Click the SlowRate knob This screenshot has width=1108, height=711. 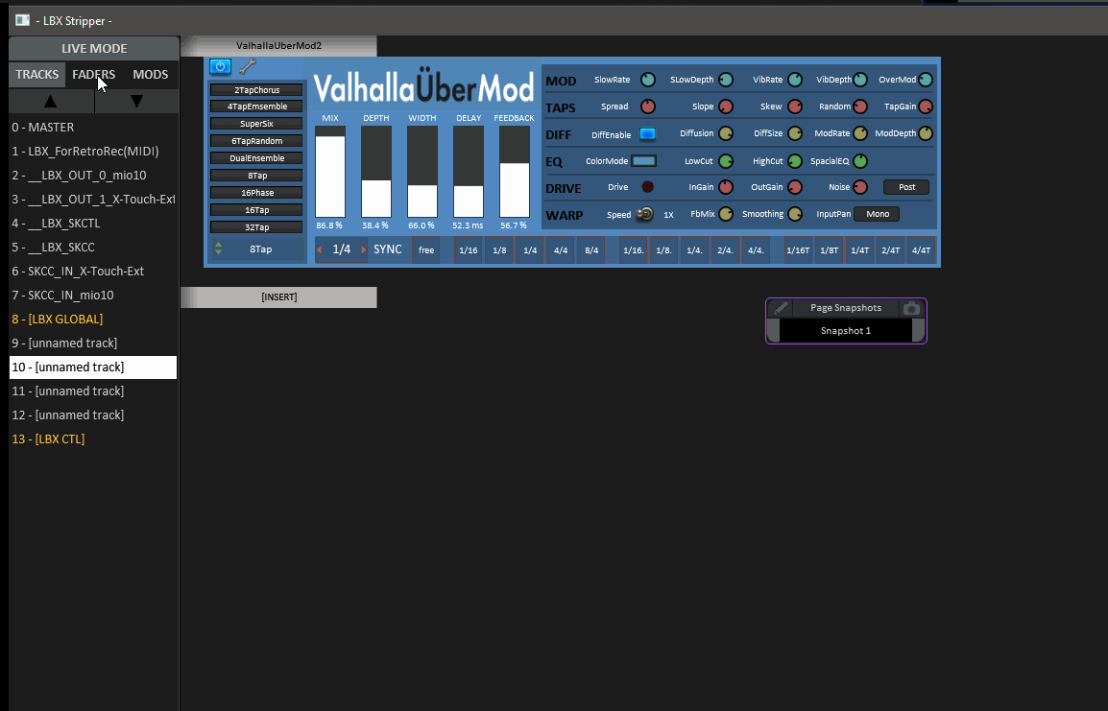pyautogui.click(x=648, y=80)
